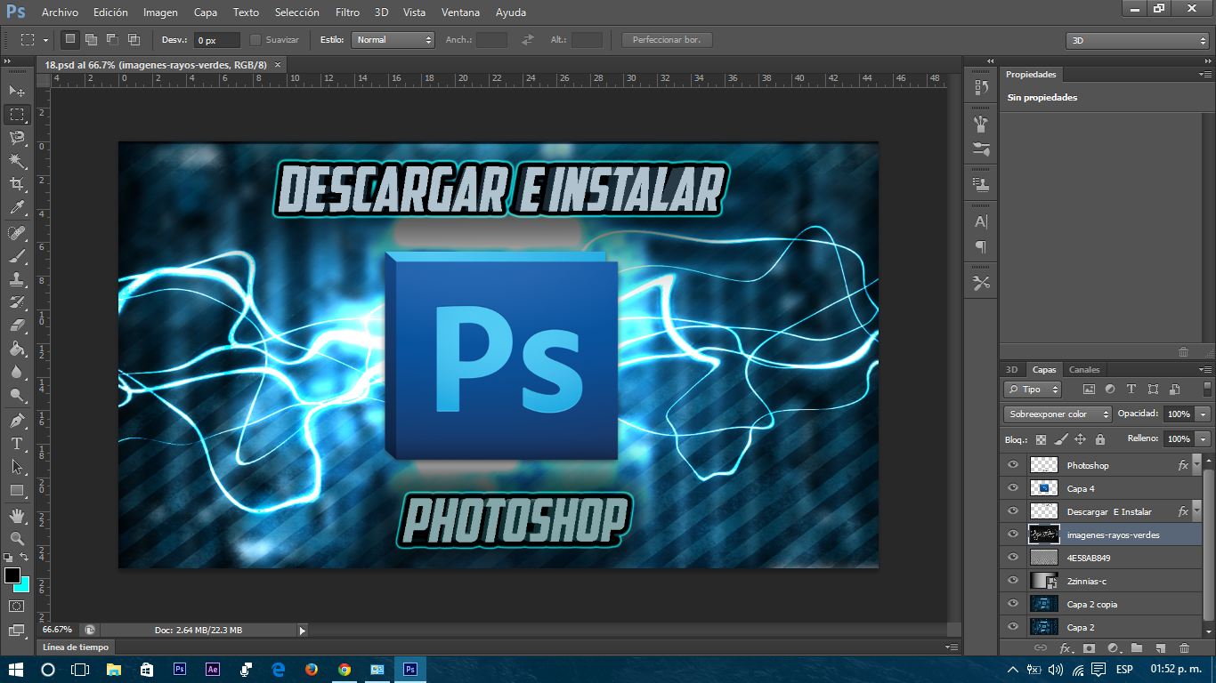Viewport: 1216px width, 683px height.
Task: Hide the Capa 4 layer
Action: click(1012, 488)
